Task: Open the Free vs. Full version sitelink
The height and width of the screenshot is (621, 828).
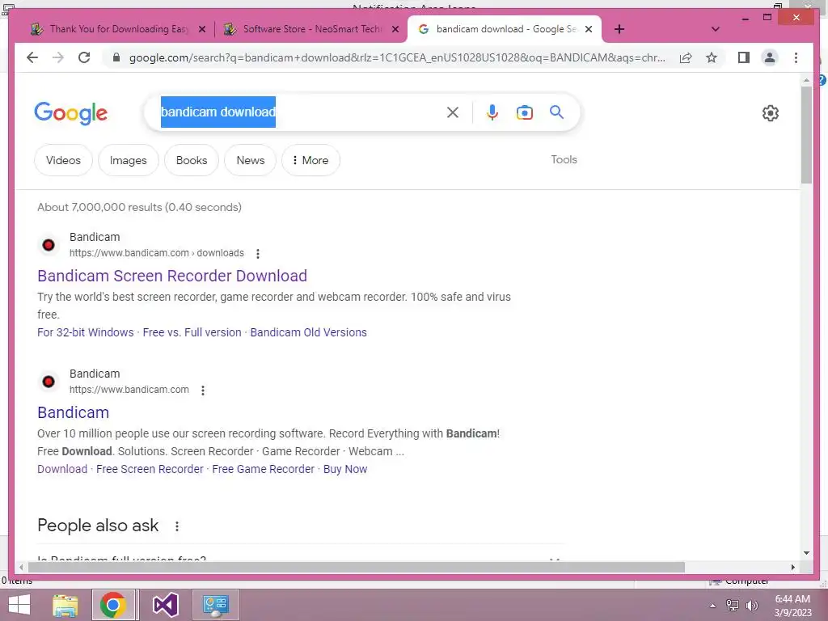Action: pyautogui.click(x=192, y=332)
